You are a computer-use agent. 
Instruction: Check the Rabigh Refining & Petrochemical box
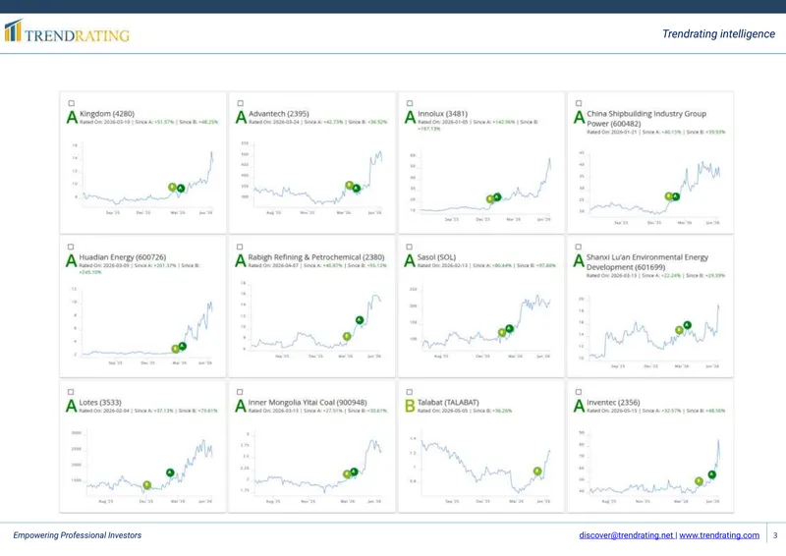click(240, 247)
